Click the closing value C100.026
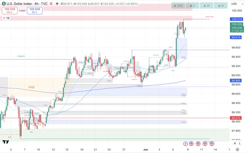245x153 pixels. [107, 4]
